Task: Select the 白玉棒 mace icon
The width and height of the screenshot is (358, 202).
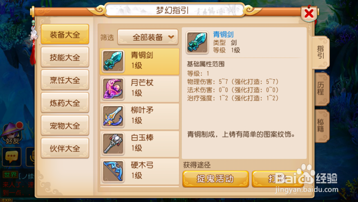Action: point(113,144)
